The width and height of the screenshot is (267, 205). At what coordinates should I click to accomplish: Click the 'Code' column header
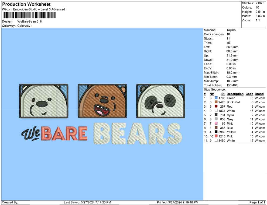click(x=249, y=94)
